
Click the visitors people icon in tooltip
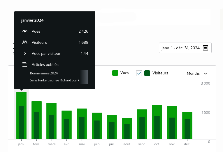click(x=25, y=42)
